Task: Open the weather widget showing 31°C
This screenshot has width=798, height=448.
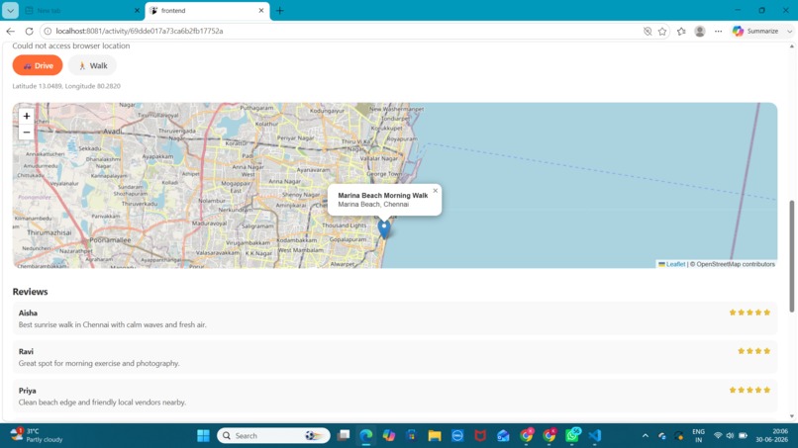Action: click(x=37, y=436)
